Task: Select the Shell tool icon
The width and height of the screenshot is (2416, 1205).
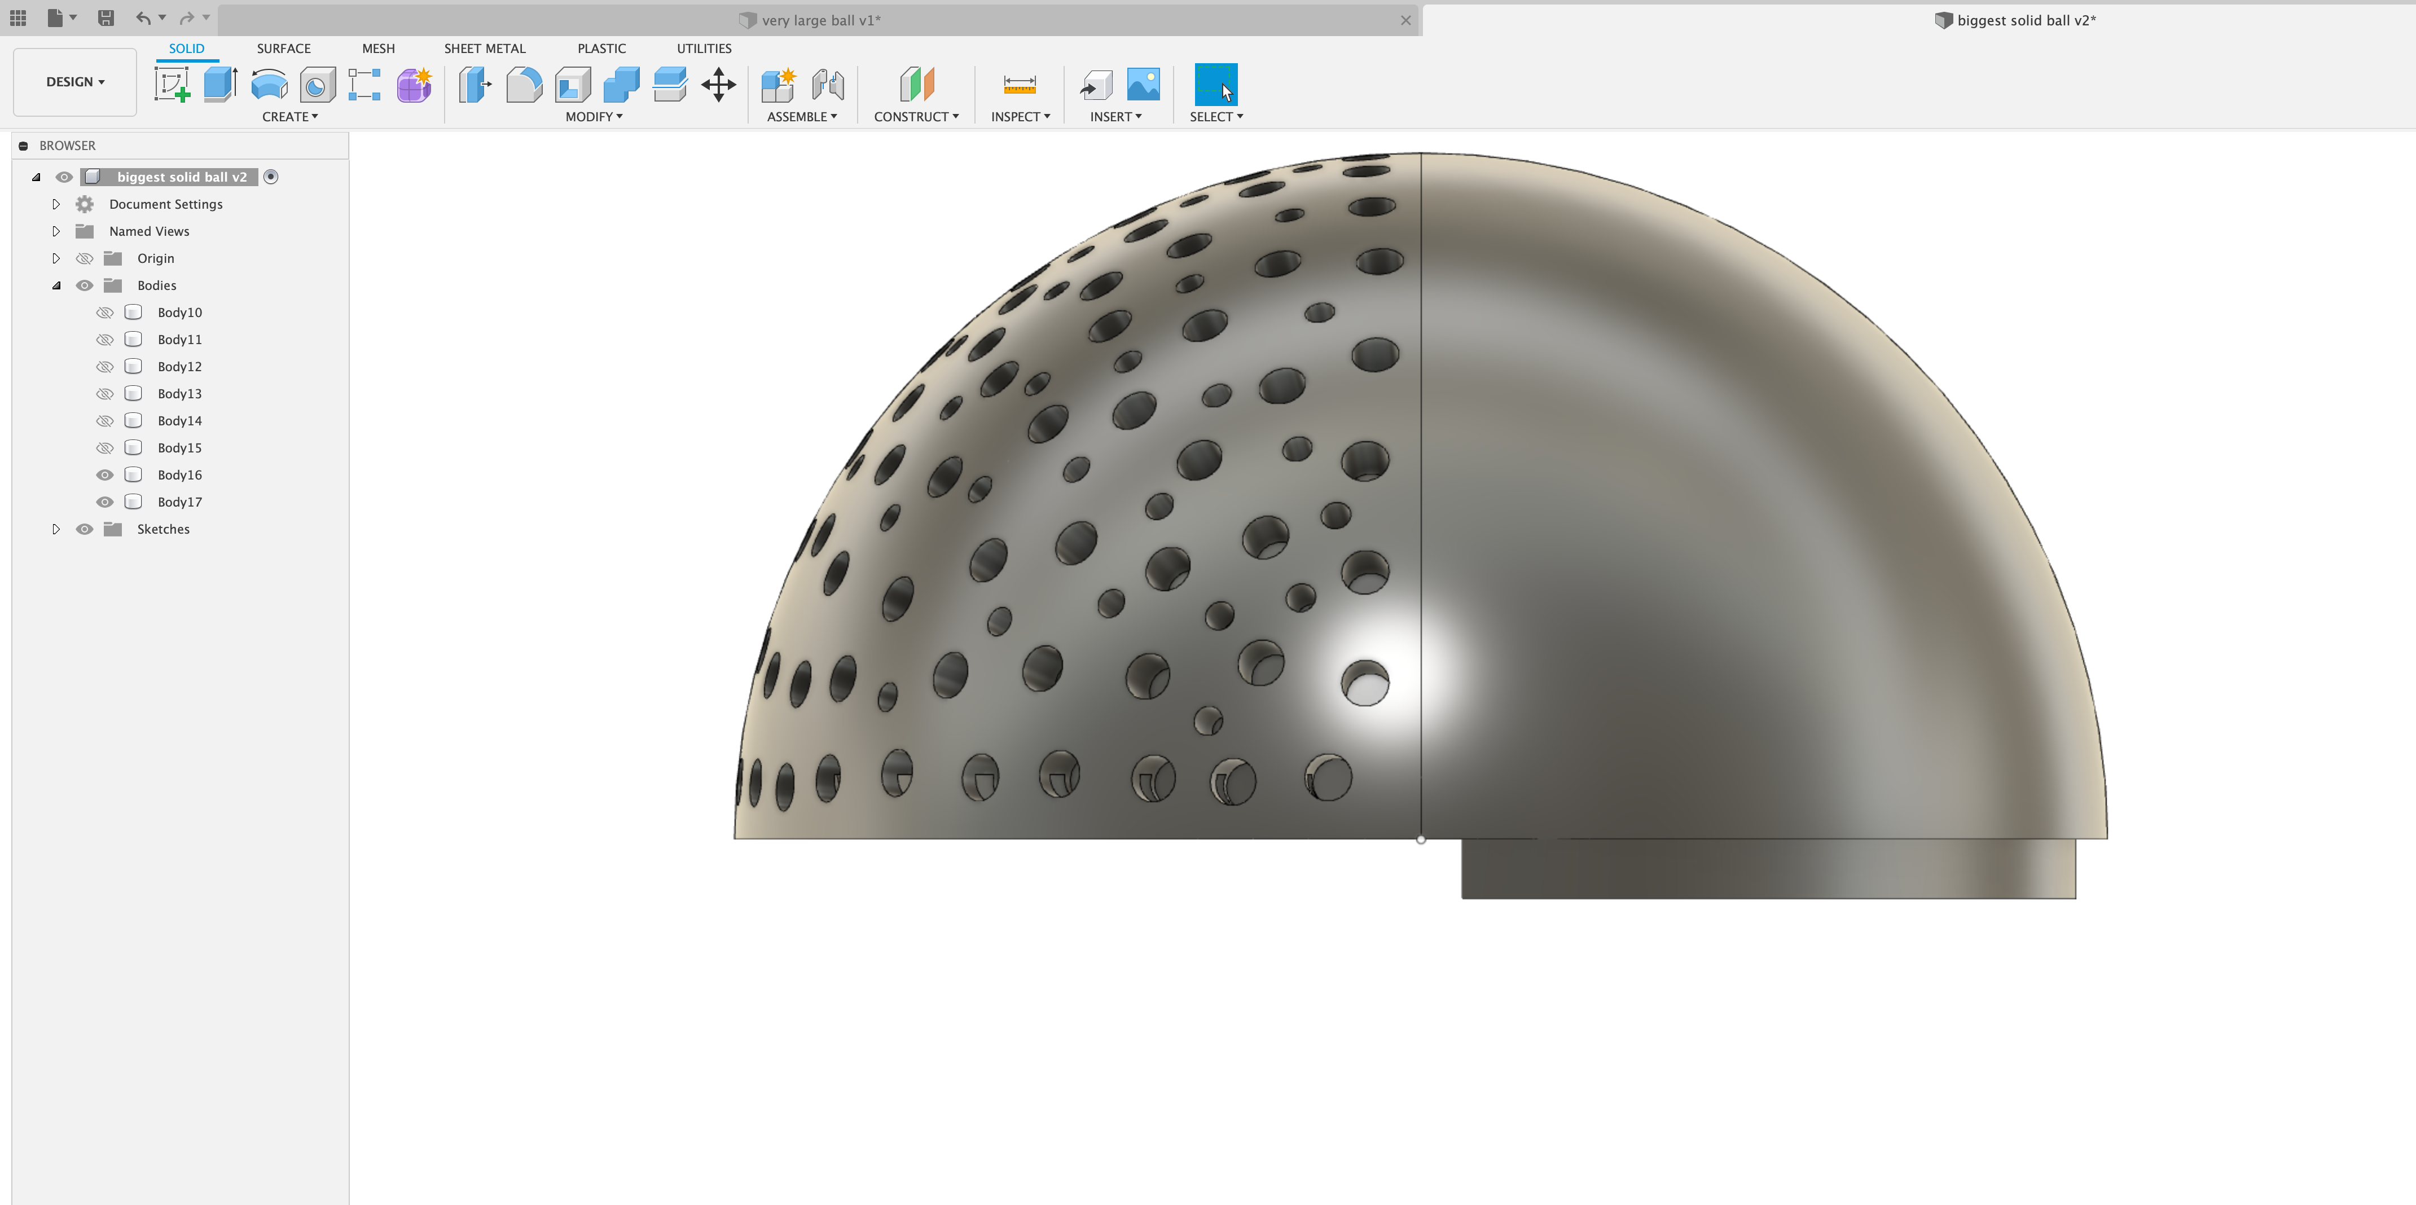Action: coord(573,85)
